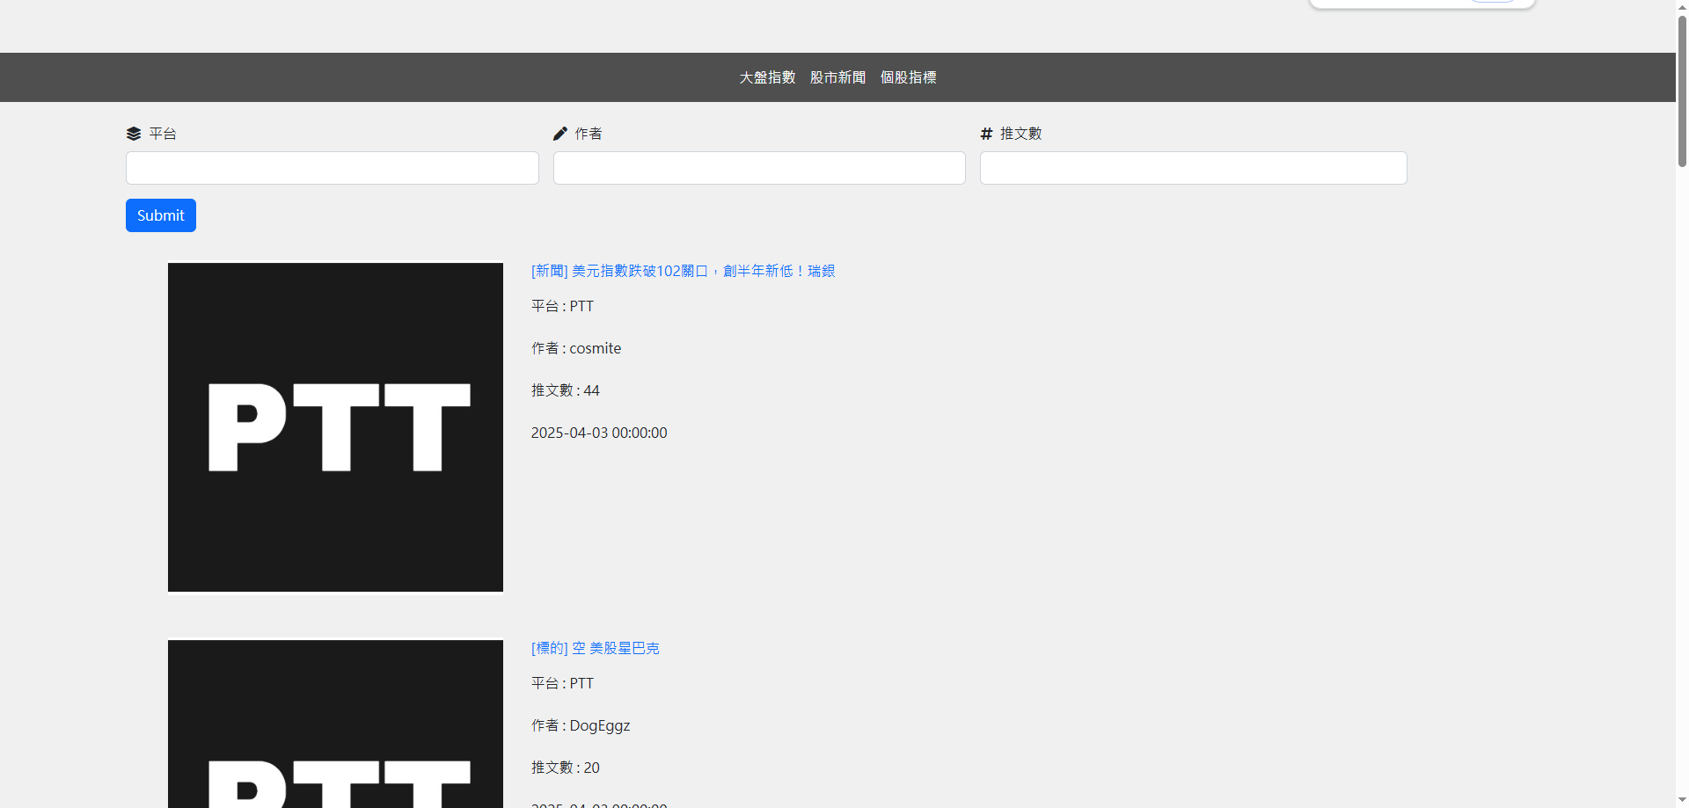Click the 作者 field label

589,134
